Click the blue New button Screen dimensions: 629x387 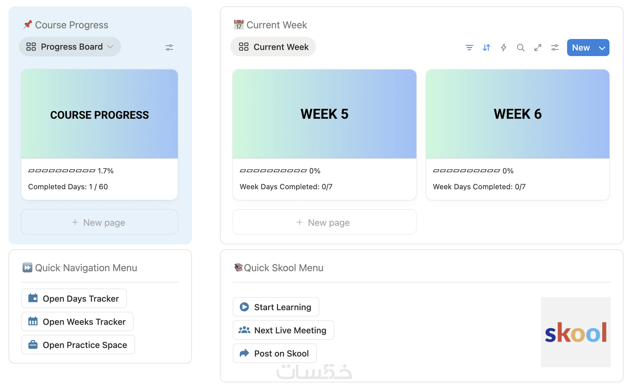tap(581, 48)
